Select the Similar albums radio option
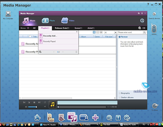The height and width of the screenshot is (127, 163). 120,98
